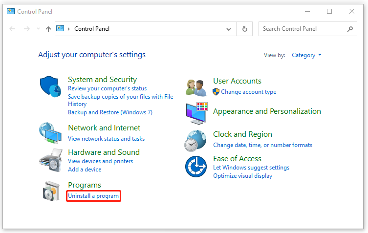
Task: Click the Back arrow in navigation bar
Action: [x=12, y=29]
